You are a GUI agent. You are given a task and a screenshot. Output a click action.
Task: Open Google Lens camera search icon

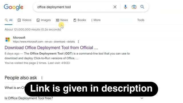pyautogui.click(x=134, y=7)
